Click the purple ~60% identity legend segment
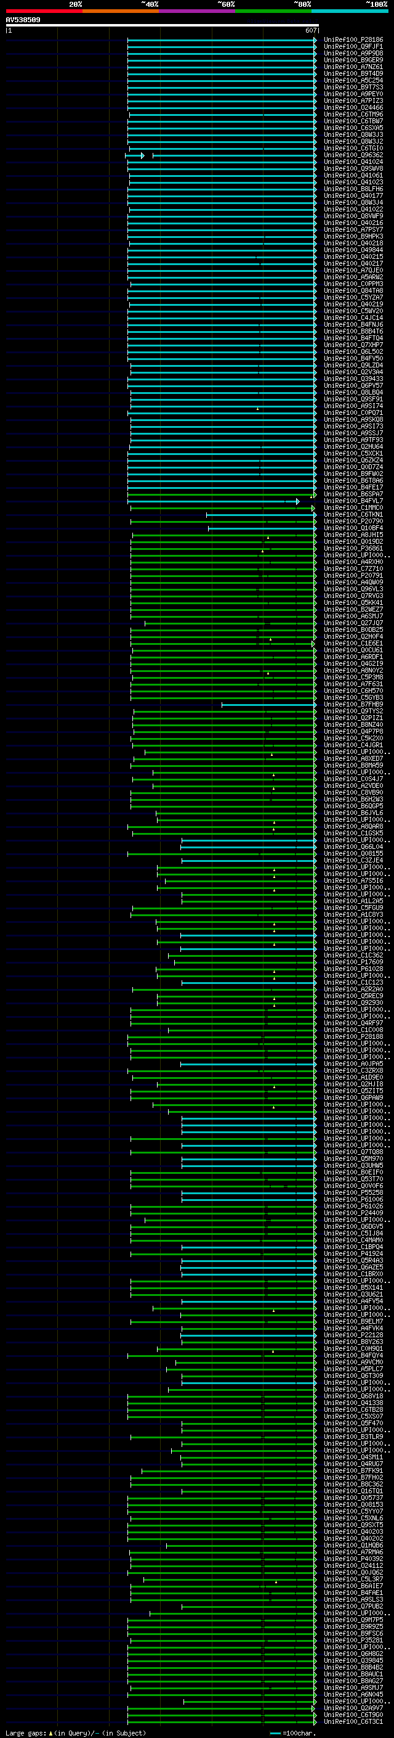394x1738 pixels. [198, 11]
